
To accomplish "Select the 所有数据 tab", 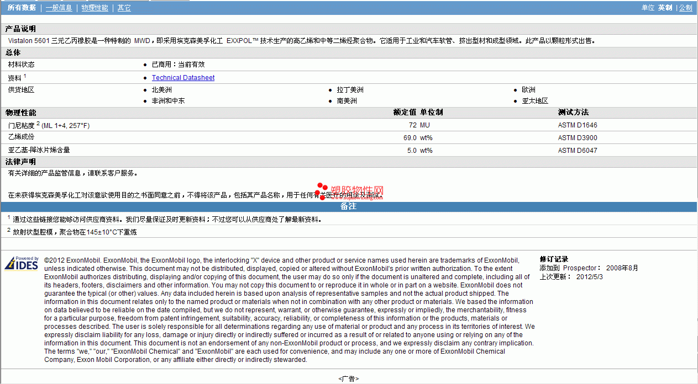I will (22, 8).
